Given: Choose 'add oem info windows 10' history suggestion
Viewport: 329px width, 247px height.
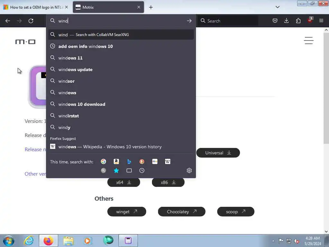Looking at the screenshot, I should pyautogui.click(x=121, y=46).
